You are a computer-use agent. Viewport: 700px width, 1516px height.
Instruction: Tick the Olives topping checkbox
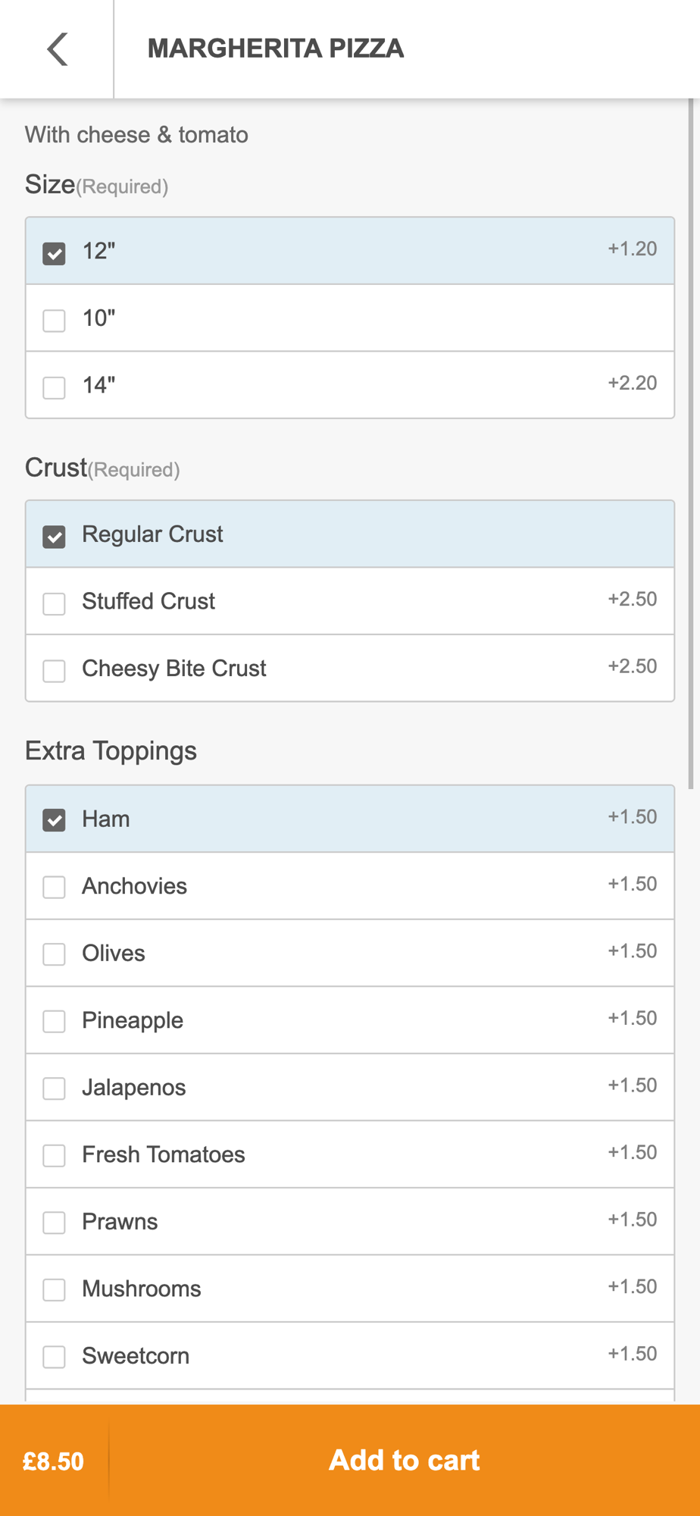tap(54, 954)
